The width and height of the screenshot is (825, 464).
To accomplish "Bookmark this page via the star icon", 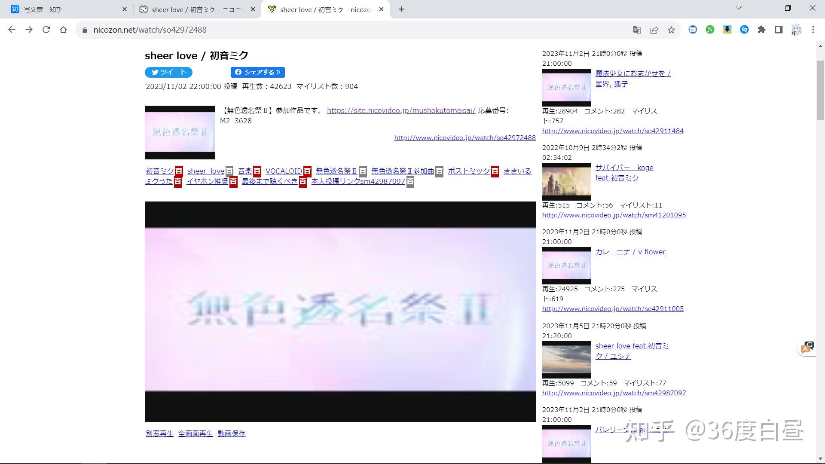I will tap(672, 30).
